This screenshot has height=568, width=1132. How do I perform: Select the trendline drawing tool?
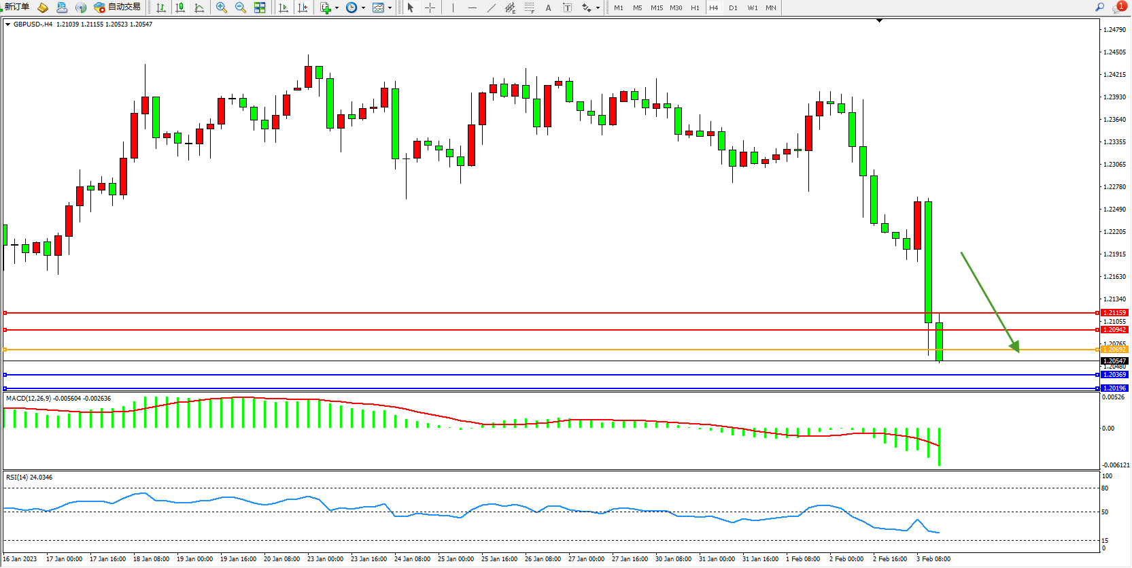[x=492, y=7]
